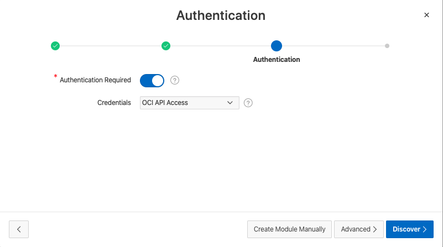Click the Authentication Required label text
Viewport: 443px width, 247px height.
pos(95,80)
